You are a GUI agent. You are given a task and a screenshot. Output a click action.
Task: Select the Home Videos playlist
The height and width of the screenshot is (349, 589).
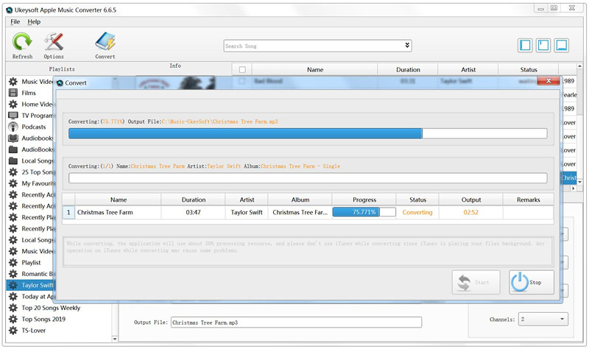(x=30, y=104)
